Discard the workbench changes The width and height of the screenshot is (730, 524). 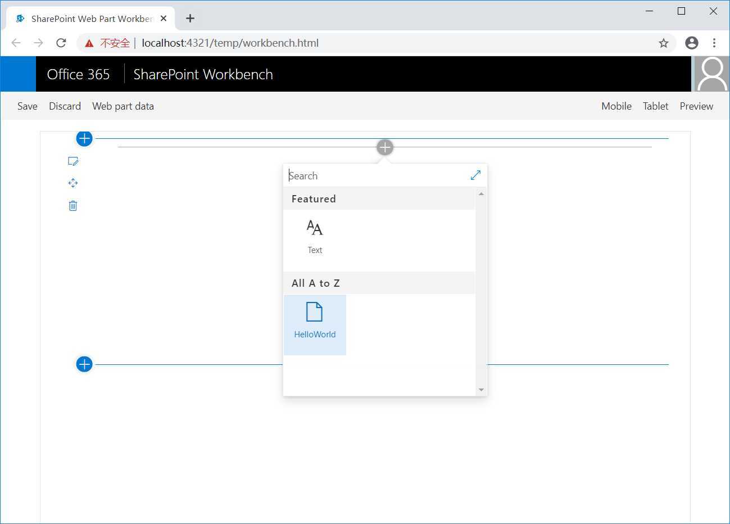(65, 106)
